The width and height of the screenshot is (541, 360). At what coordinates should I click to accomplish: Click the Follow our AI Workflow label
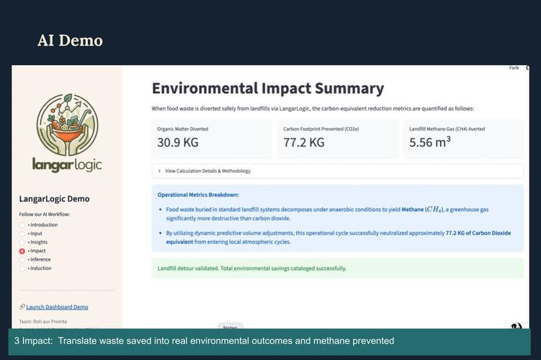click(x=44, y=215)
